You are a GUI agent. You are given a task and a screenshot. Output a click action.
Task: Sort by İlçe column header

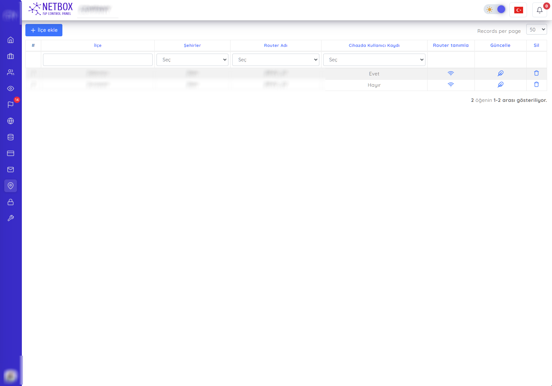pyautogui.click(x=98, y=45)
